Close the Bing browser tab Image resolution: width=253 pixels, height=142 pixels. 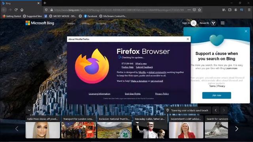click(x=38, y=3)
